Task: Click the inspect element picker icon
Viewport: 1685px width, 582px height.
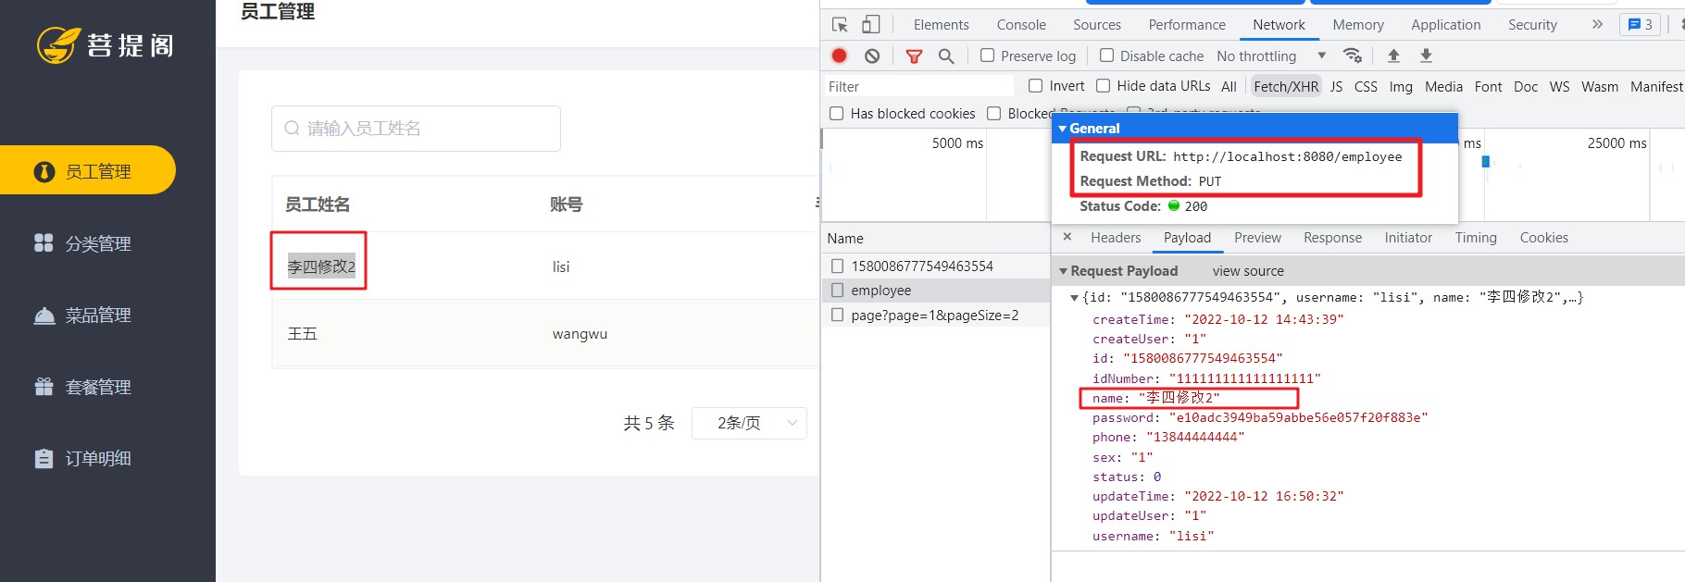Action: (840, 25)
